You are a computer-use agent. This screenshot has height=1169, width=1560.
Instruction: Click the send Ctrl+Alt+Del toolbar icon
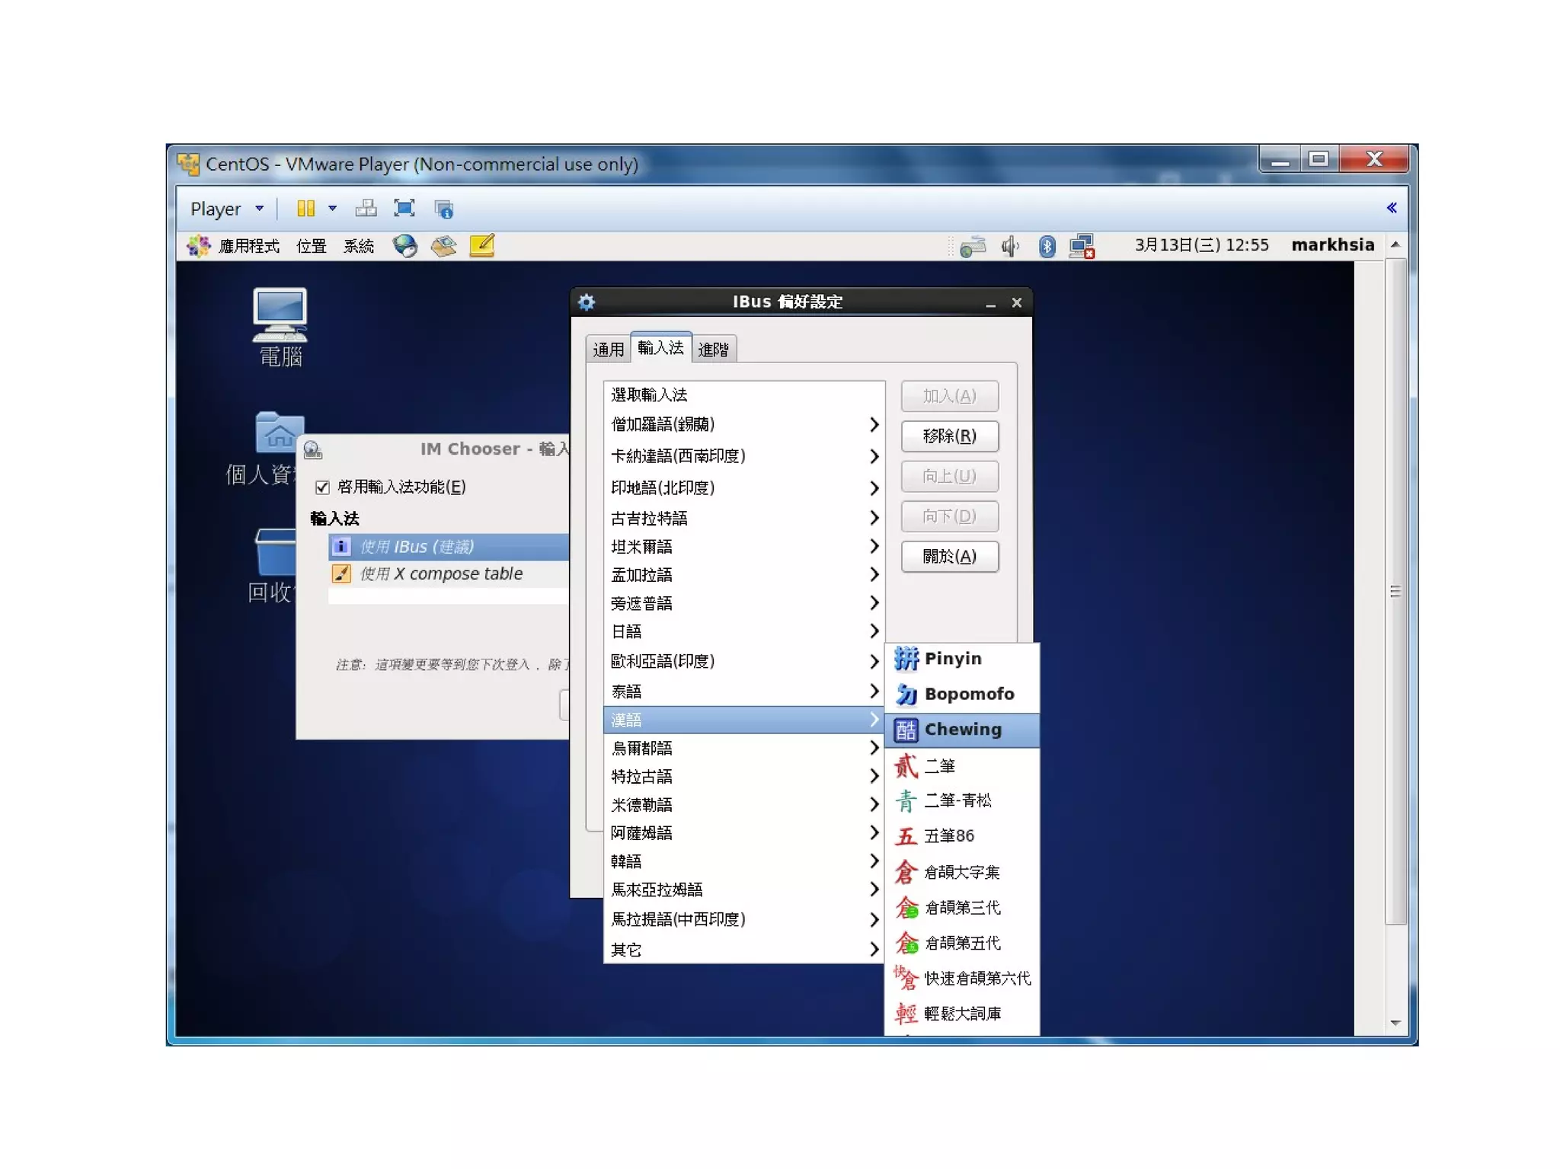366,209
